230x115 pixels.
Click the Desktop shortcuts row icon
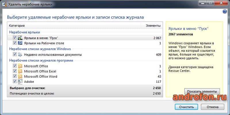[20, 43]
